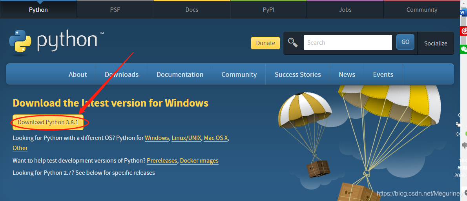Open Community in the blue navigation bar

pos(239,74)
